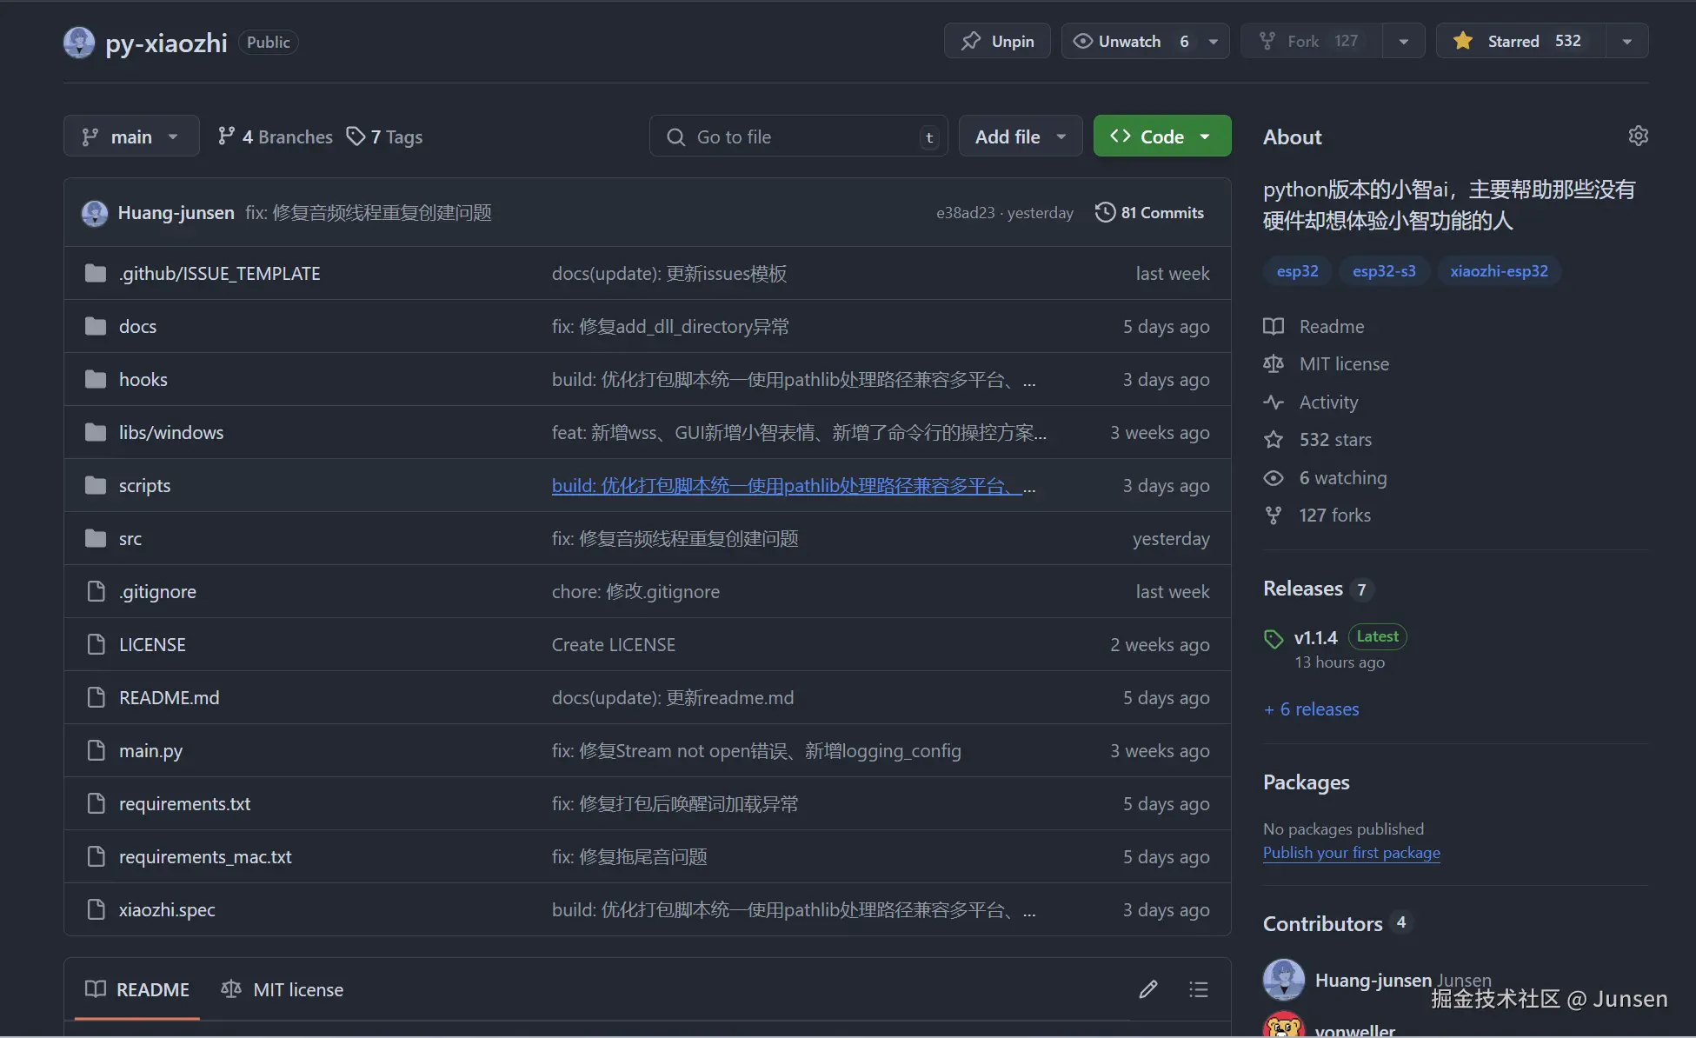Expand the Unwatch notification options dropdown
This screenshot has width=1696, height=1038.
1214,40
